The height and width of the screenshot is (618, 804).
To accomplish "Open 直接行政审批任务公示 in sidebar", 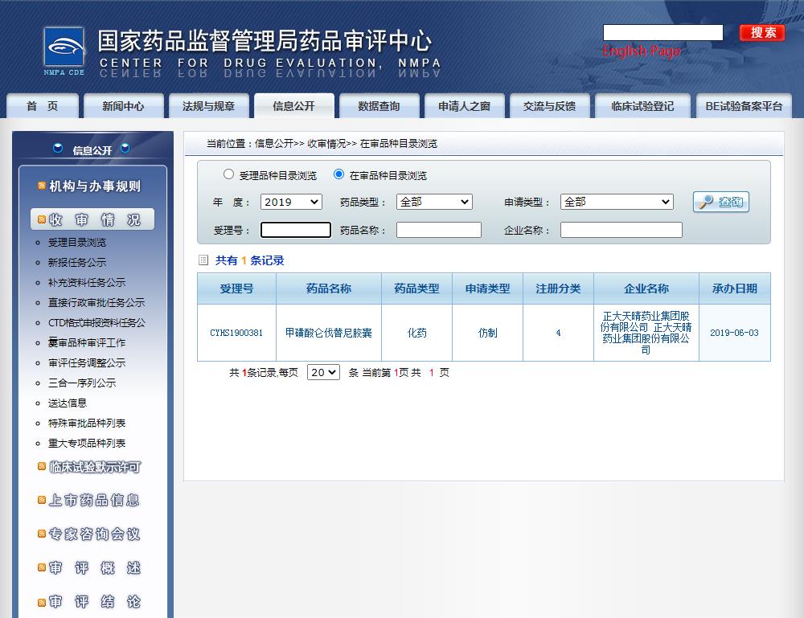I will click(x=96, y=302).
